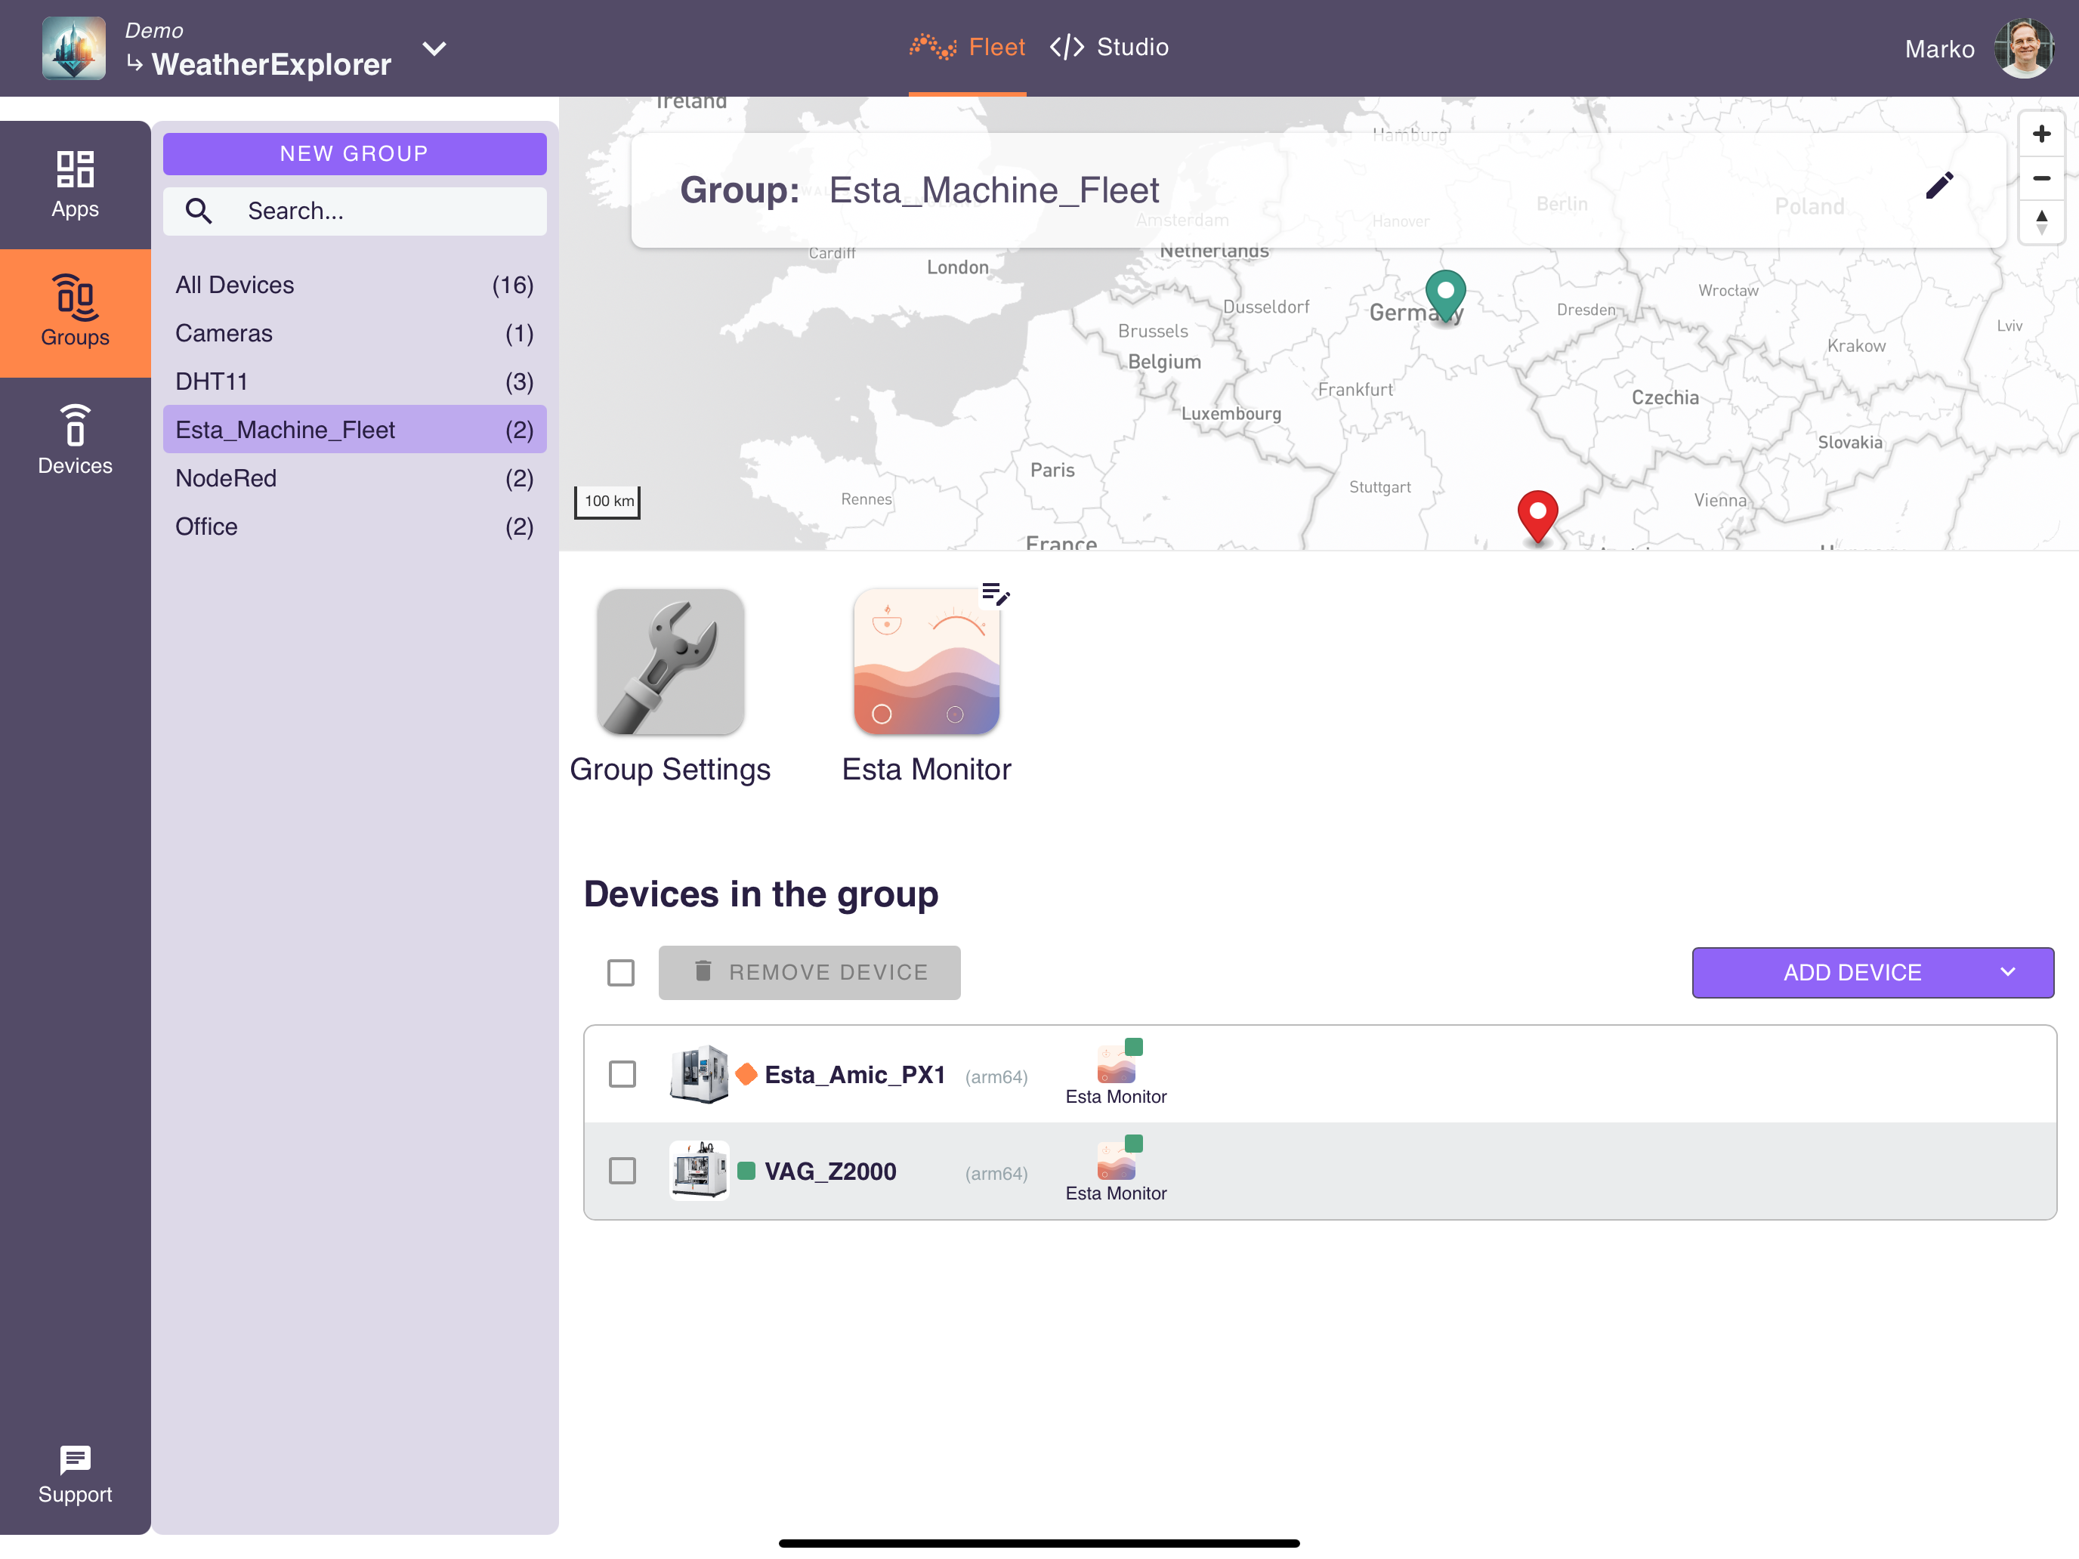Edit the group name with pencil icon

coord(1939,186)
